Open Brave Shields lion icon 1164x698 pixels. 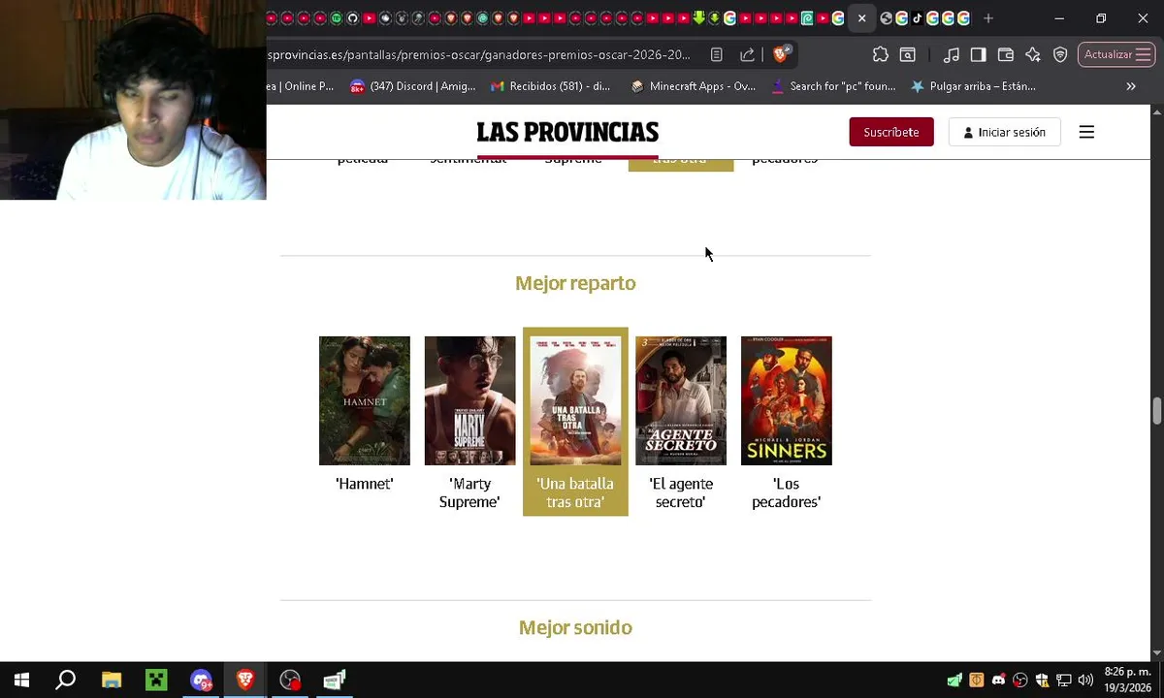click(x=782, y=54)
